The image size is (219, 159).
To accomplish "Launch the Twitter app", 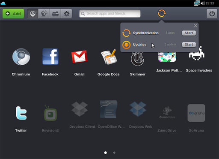I will (21, 113).
